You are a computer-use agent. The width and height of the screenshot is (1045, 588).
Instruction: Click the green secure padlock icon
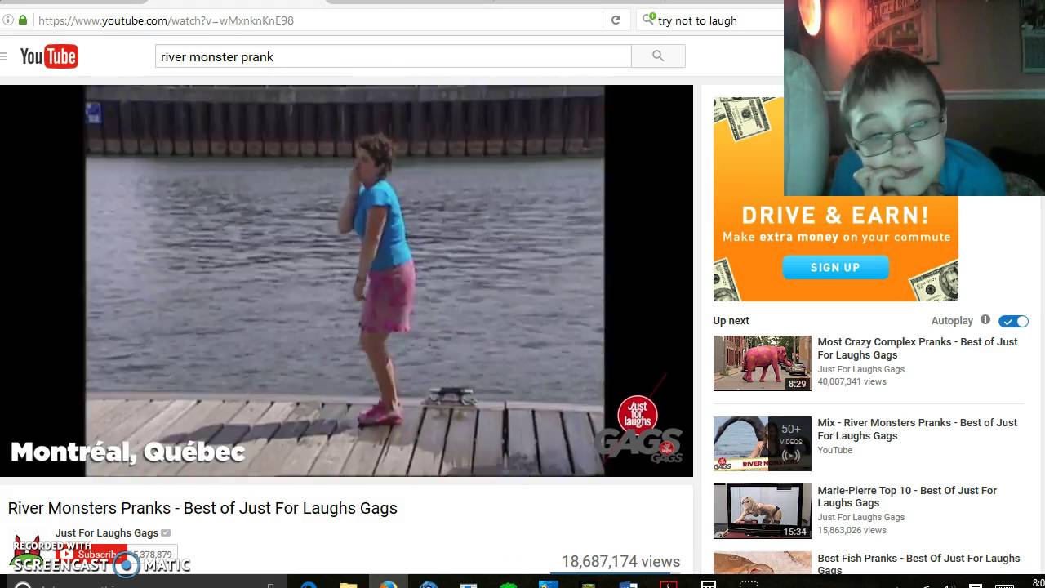pos(23,20)
